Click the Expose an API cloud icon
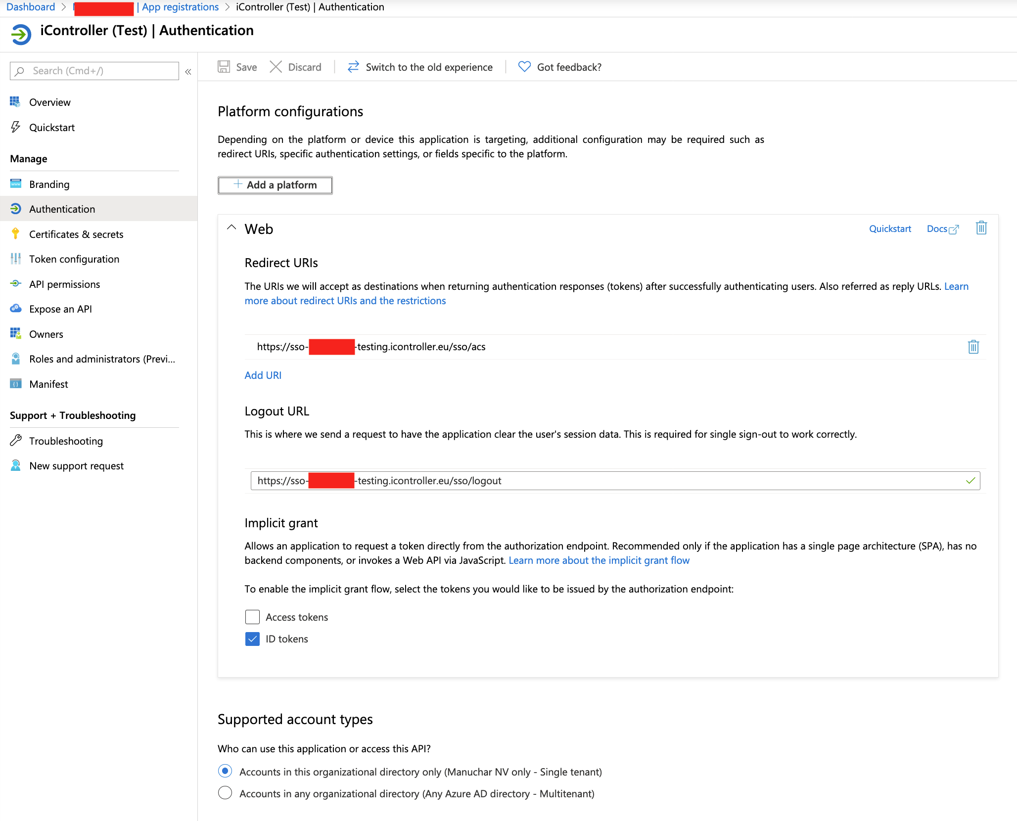The image size is (1017, 821). tap(15, 309)
